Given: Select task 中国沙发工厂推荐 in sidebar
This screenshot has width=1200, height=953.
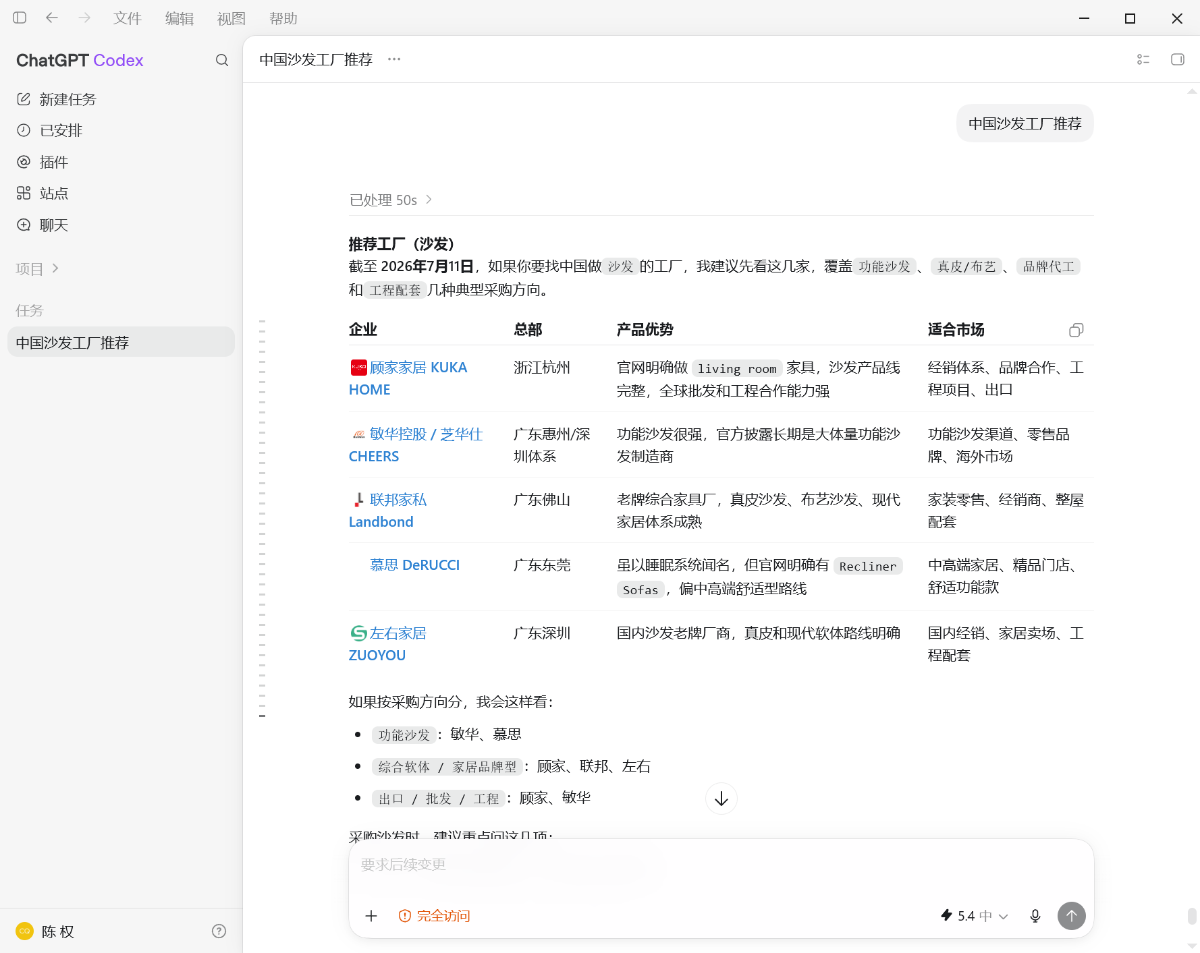Looking at the screenshot, I should pyautogui.click(x=121, y=342).
